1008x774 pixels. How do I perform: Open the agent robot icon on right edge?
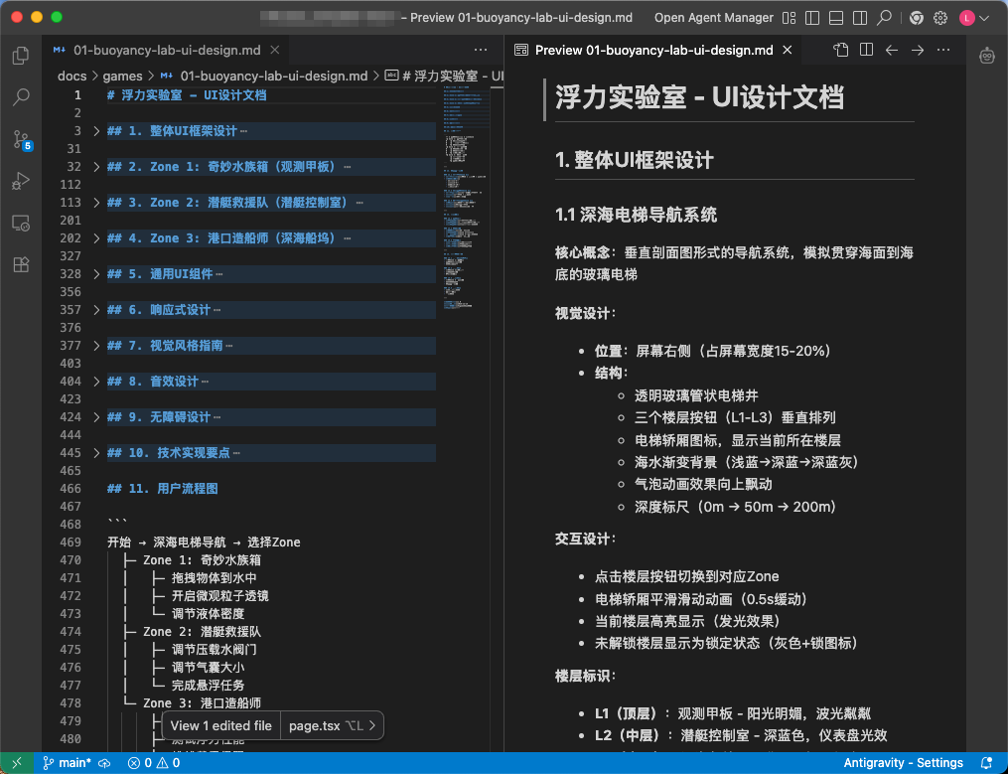(x=987, y=56)
